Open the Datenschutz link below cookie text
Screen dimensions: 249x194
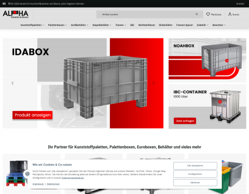[53, 184]
